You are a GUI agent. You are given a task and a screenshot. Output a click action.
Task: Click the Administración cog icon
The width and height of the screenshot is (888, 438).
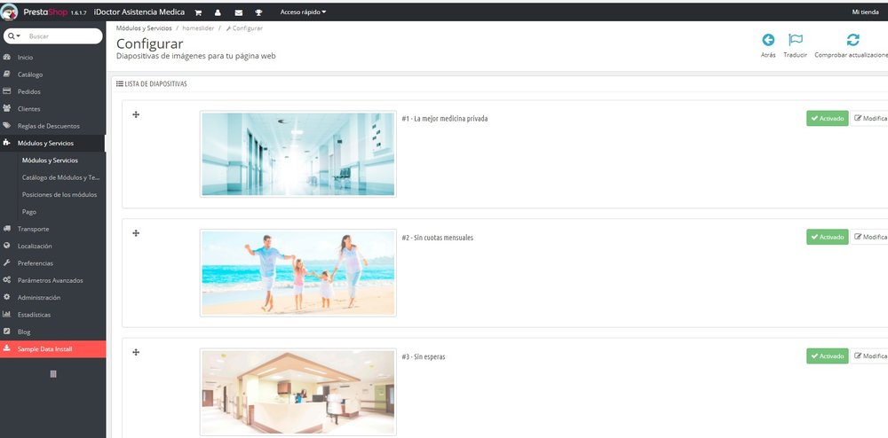point(7,297)
